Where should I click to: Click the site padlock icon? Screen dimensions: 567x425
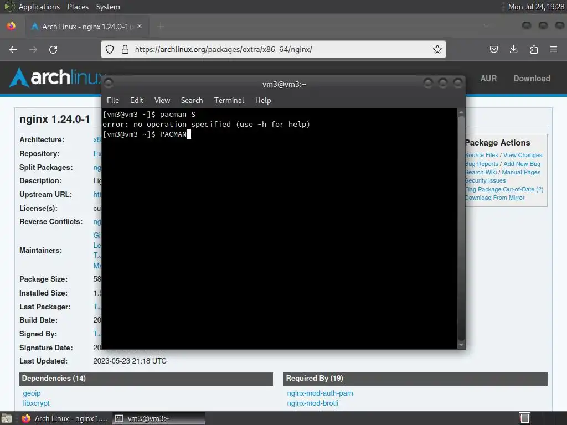pos(125,49)
